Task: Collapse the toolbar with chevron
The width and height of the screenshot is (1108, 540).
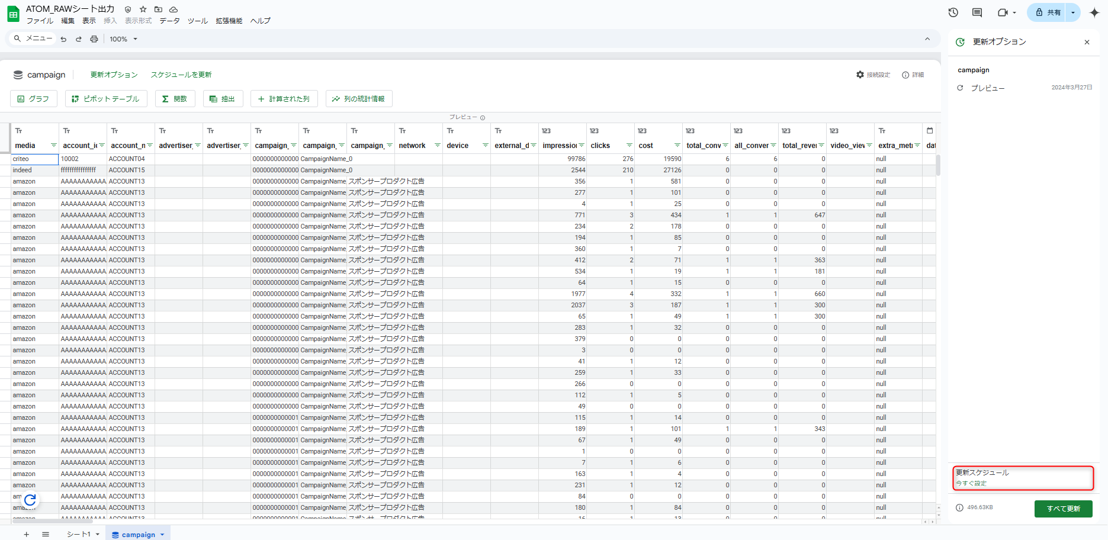Action: click(927, 39)
